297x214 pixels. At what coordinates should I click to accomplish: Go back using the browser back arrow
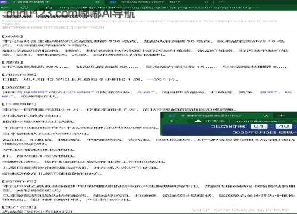(x=4, y=8)
